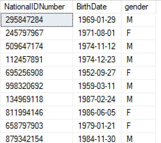Click birth date 1984-11-30
Viewport: 161px width, 143px height.
97,138
